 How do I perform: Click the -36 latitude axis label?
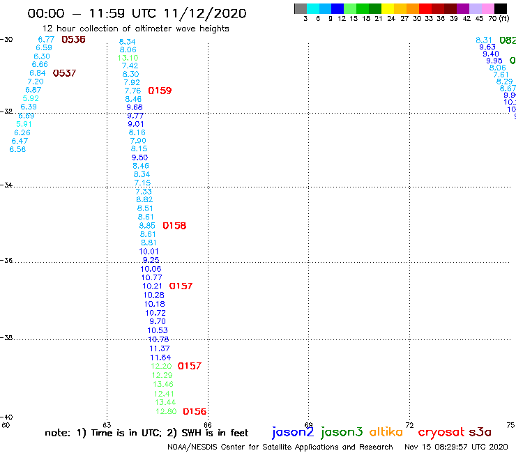click(x=6, y=260)
